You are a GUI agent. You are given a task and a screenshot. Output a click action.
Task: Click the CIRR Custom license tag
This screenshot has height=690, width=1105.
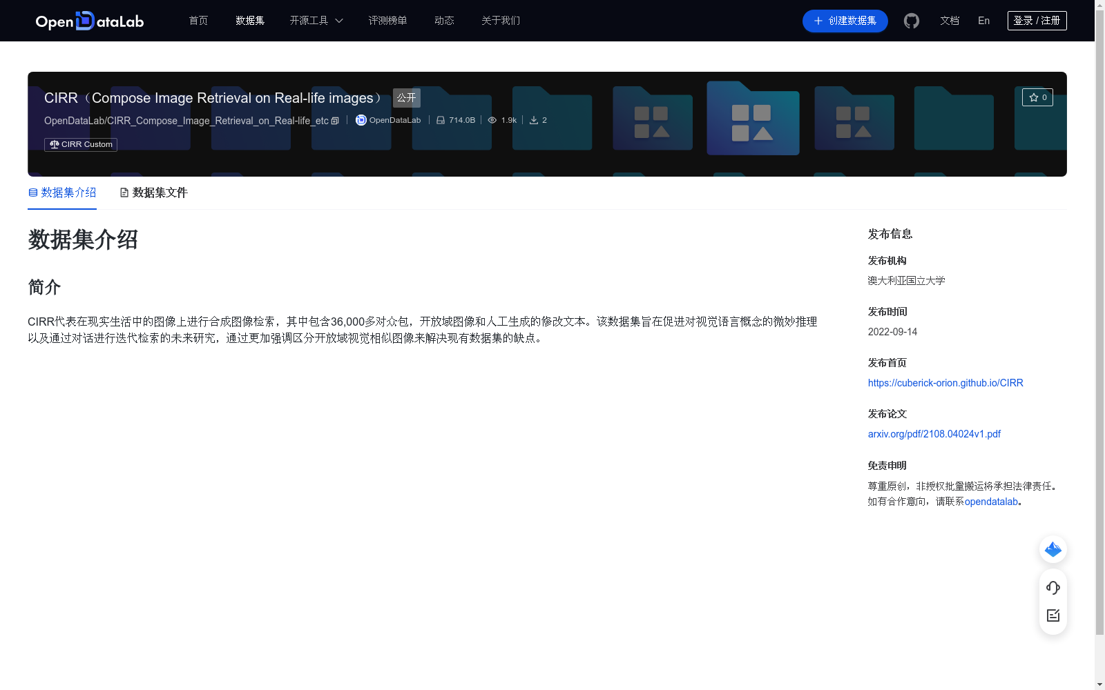(x=81, y=144)
